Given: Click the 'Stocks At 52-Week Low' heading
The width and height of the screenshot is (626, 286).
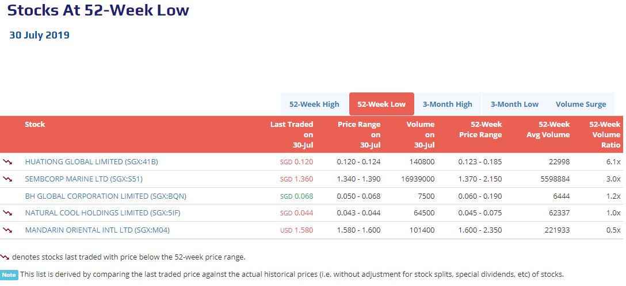Looking at the screenshot, I should coord(98,10).
